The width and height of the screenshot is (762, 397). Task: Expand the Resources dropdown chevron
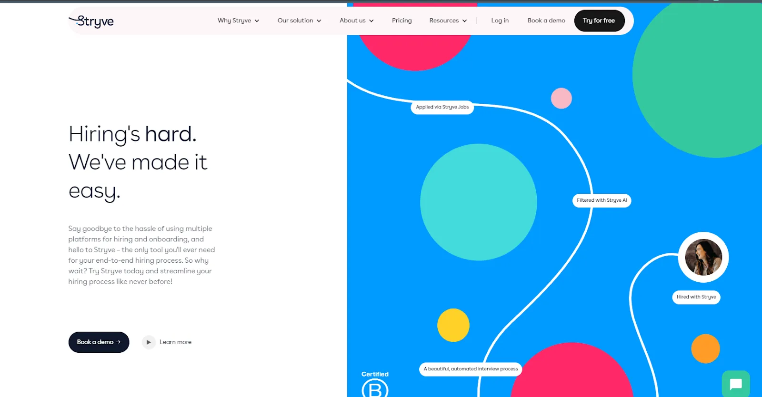tap(465, 21)
